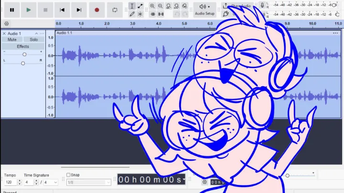Fit project to width

point(177,6)
